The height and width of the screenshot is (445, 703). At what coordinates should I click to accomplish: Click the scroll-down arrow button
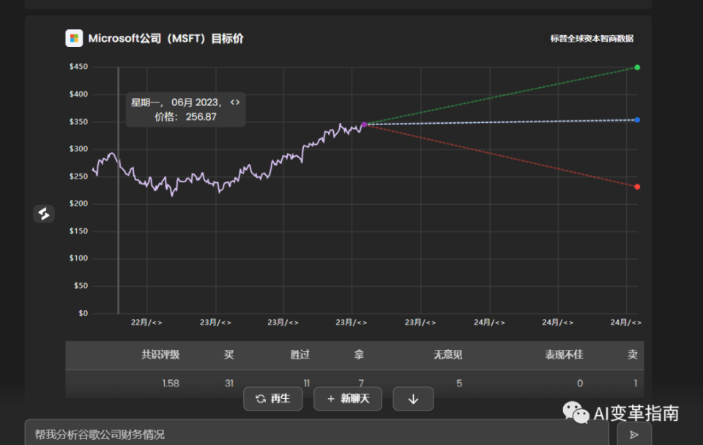click(x=413, y=398)
